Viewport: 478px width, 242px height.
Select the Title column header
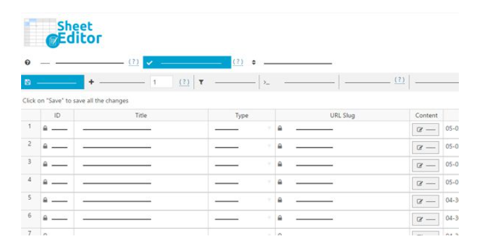[x=141, y=115]
